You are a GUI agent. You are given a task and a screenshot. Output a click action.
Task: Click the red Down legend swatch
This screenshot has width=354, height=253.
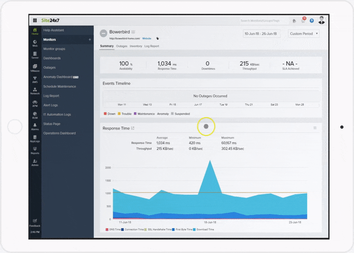pyautogui.click(x=105, y=114)
